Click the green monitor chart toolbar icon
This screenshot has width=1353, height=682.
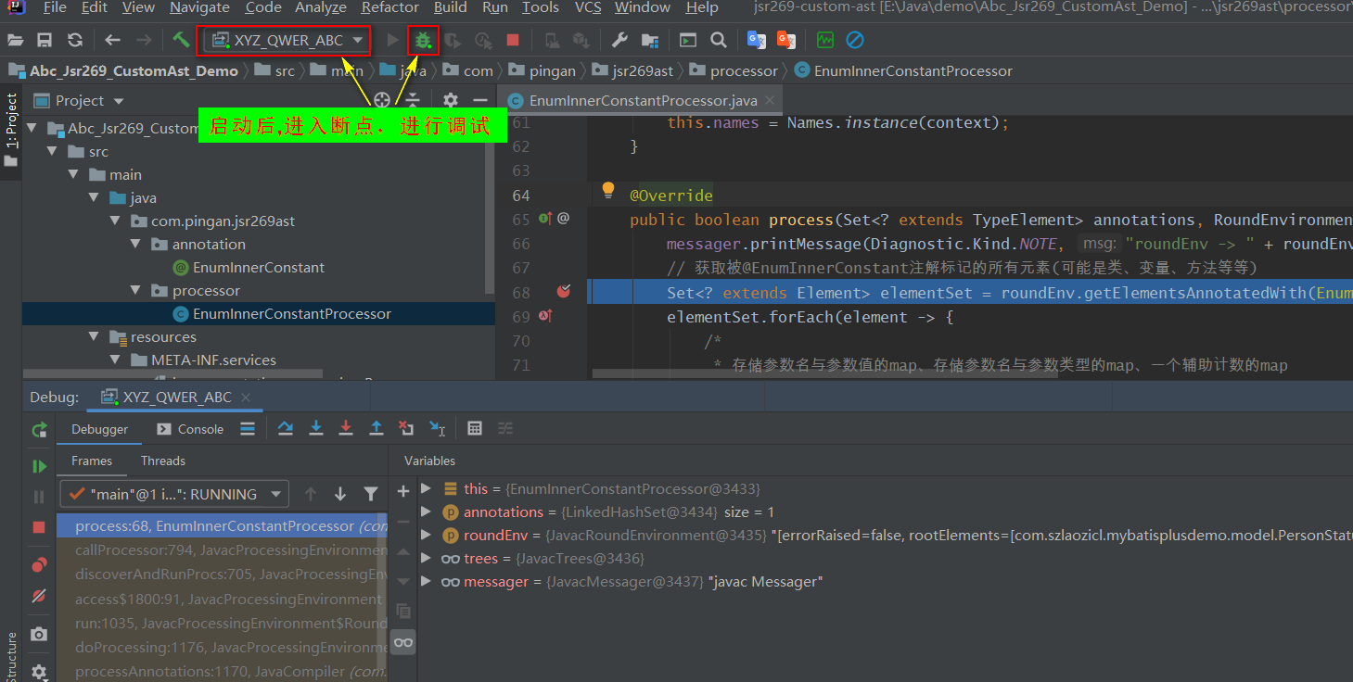pos(824,40)
